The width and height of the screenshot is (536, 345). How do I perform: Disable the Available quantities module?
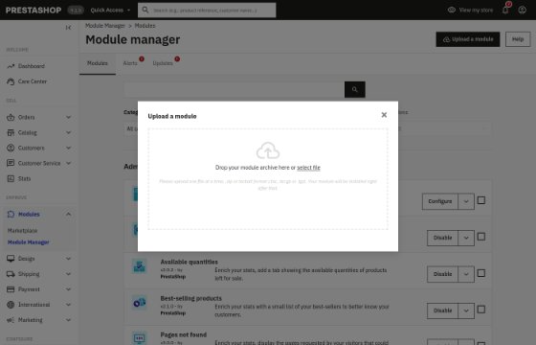442,274
